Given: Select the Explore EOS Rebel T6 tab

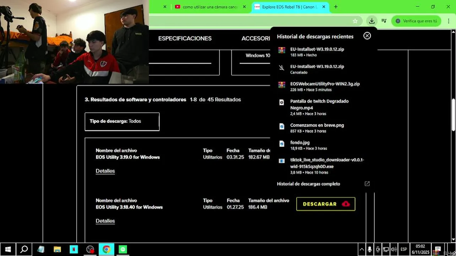Looking at the screenshot, I should (x=290, y=7).
